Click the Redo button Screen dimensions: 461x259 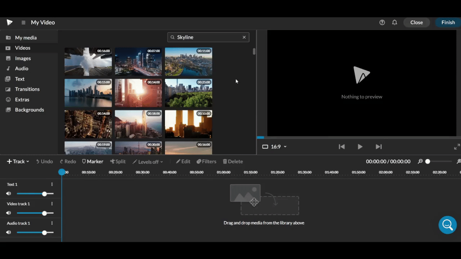click(x=68, y=162)
